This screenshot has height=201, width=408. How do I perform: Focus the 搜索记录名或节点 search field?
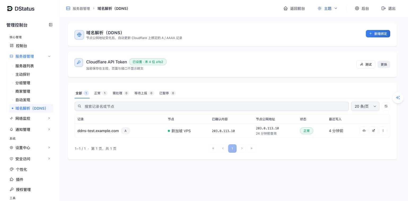pos(212,106)
